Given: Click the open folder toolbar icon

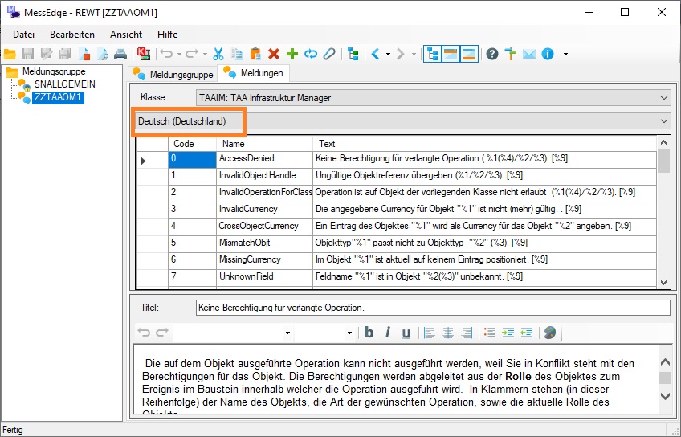Looking at the screenshot, I should tap(10, 54).
